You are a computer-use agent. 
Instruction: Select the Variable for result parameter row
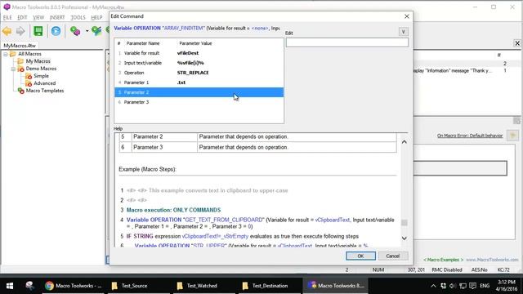click(x=199, y=53)
